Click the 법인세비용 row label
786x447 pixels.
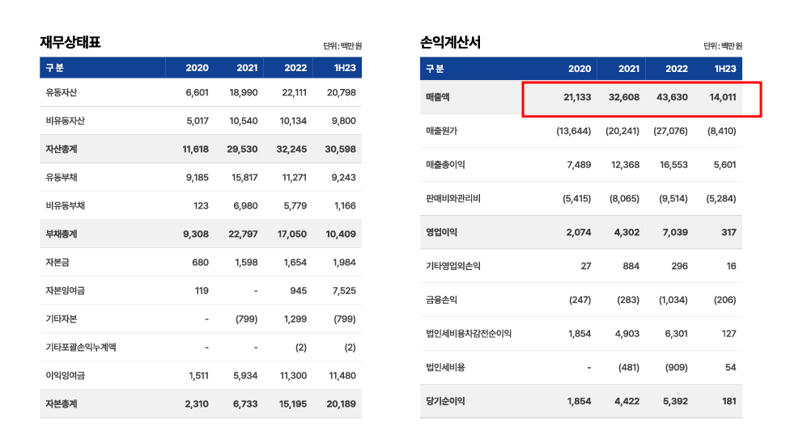(446, 368)
